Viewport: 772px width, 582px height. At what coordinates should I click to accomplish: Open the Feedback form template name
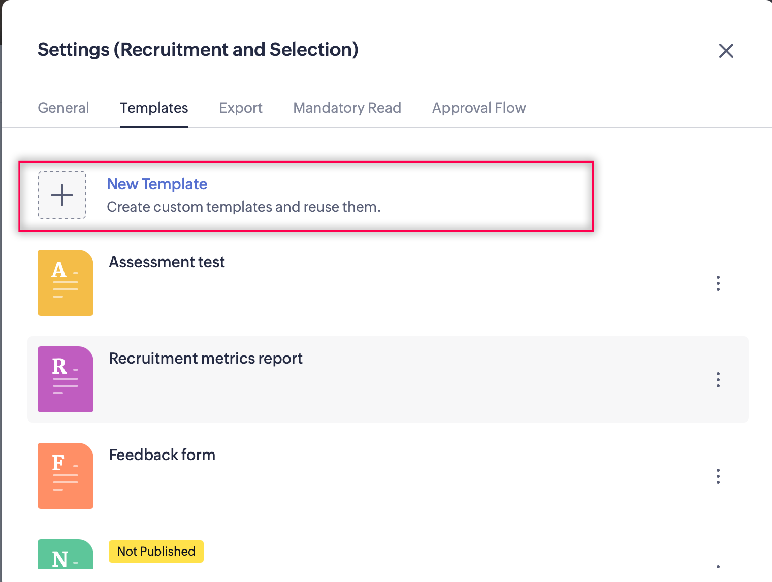(162, 455)
